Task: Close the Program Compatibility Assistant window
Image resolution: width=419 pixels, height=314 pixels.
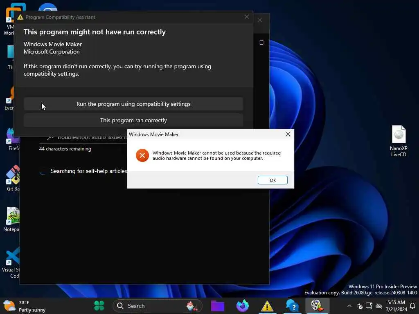Action: pos(246,17)
